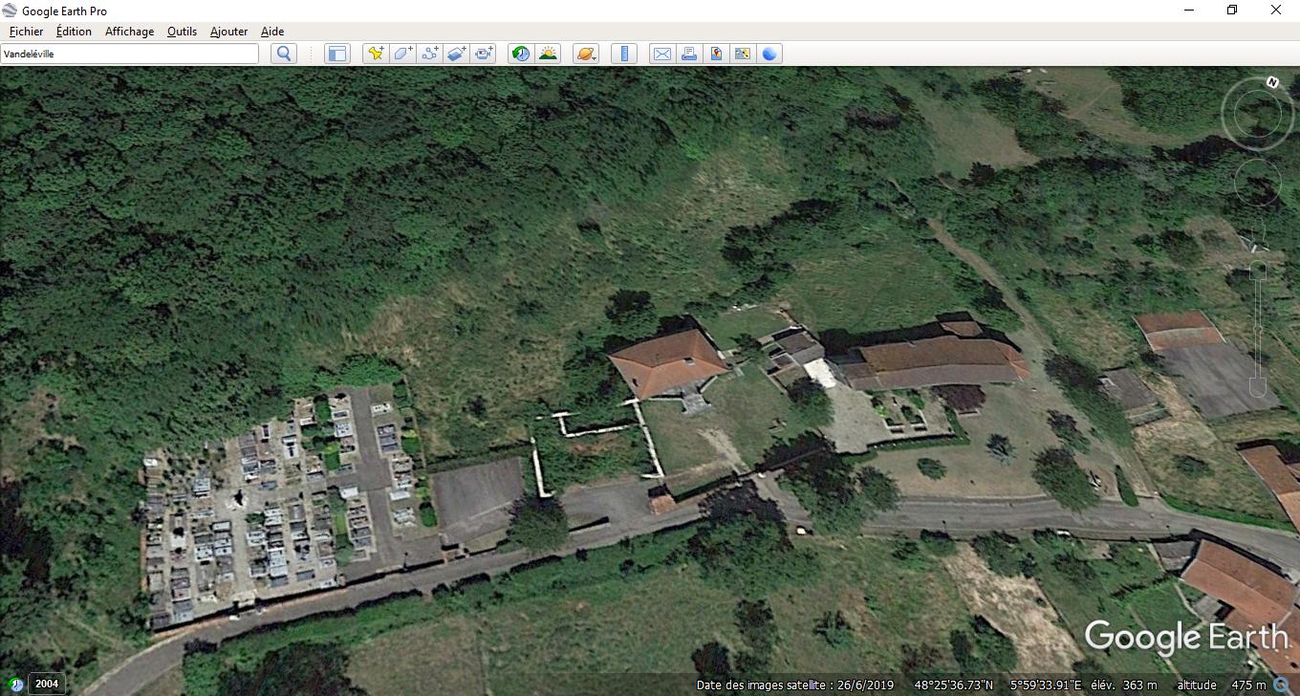Toggle the sidebar panel visibility
Viewport: 1300px width, 696px height.
(337, 54)
